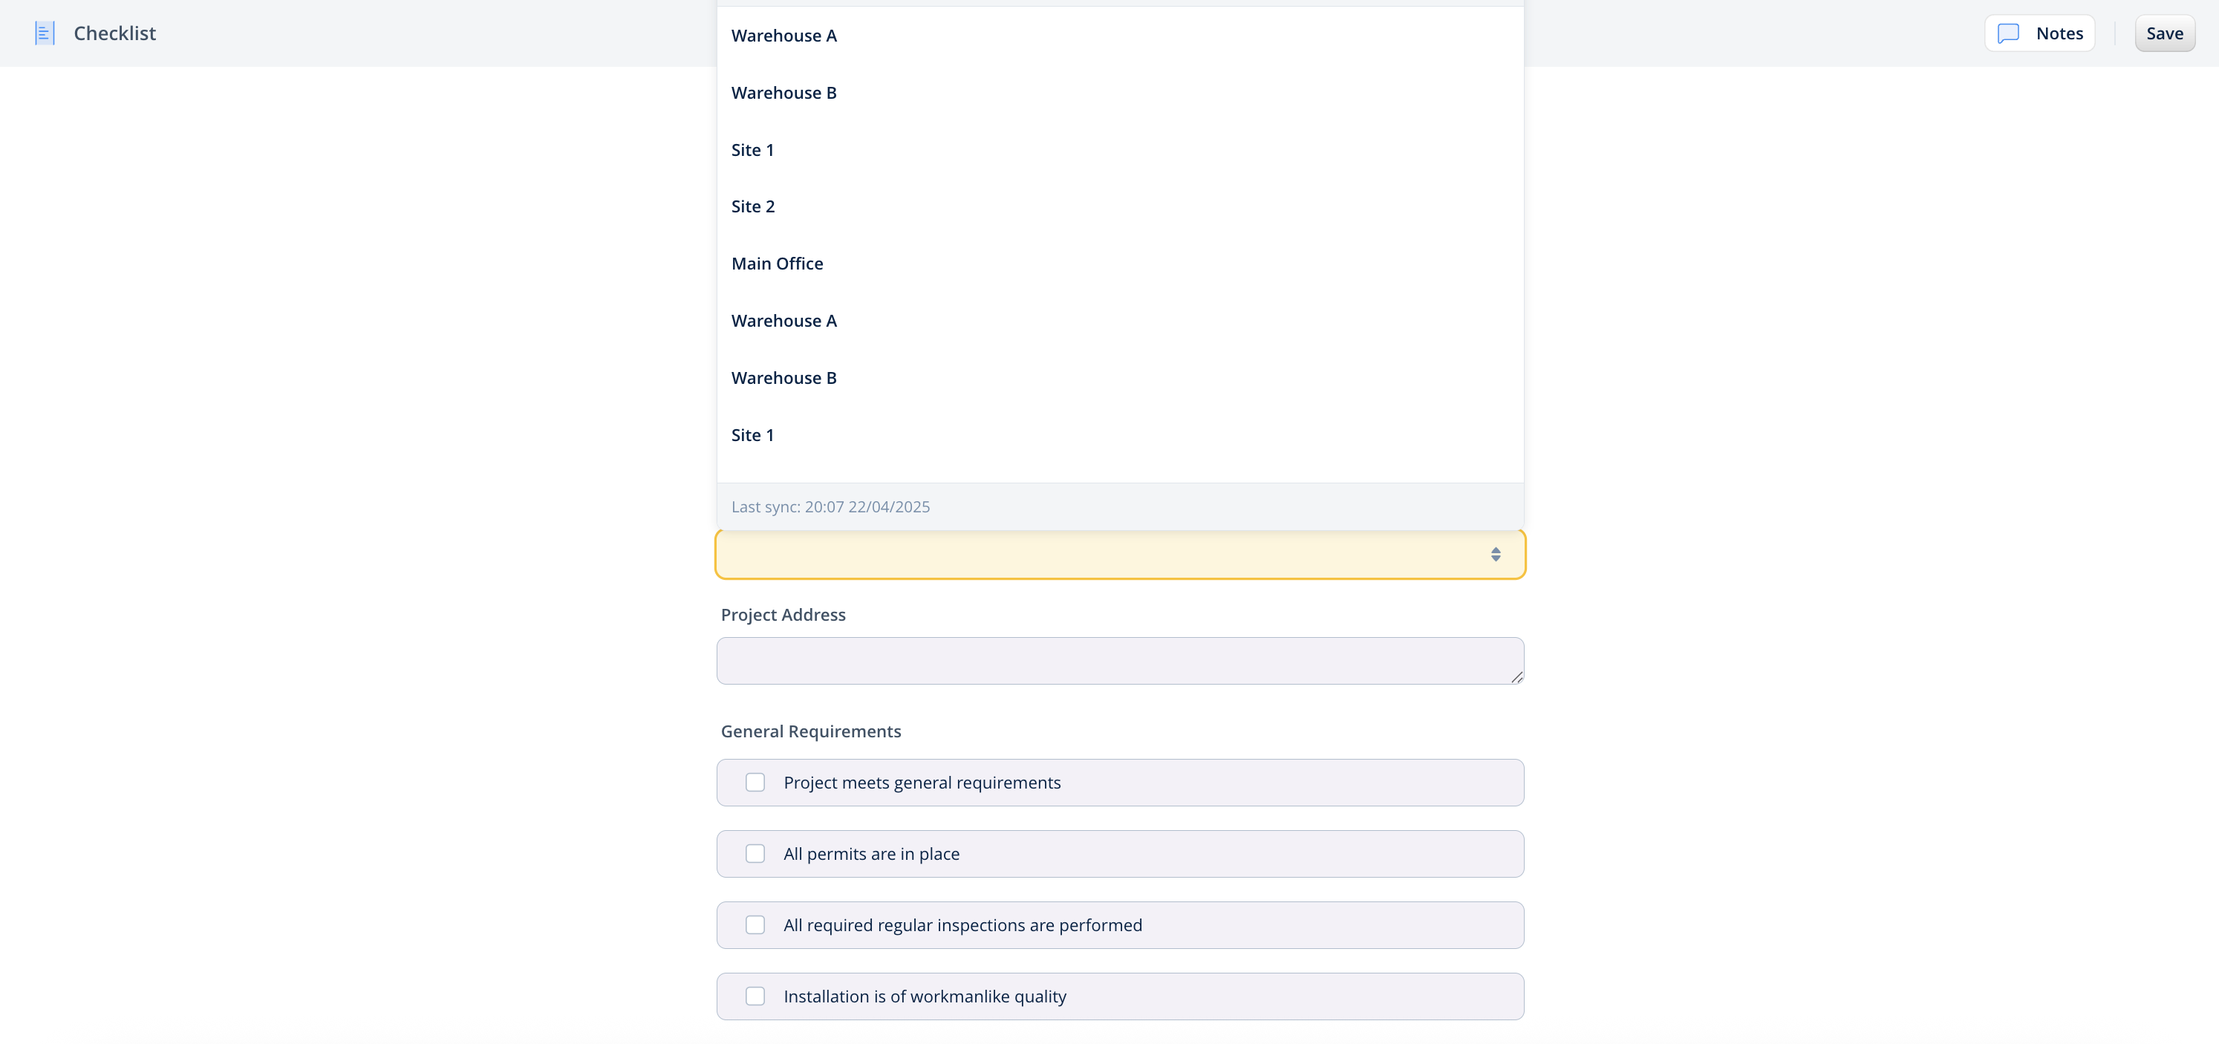The image size is (2219, 1044).
Task: Click the Notes speech bubble icon
Action: click(2008, 33)
